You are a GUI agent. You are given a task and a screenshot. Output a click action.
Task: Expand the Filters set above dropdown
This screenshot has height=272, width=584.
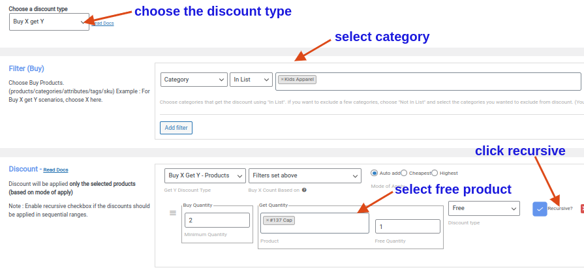pyautogui.click(x=305, y=175)
